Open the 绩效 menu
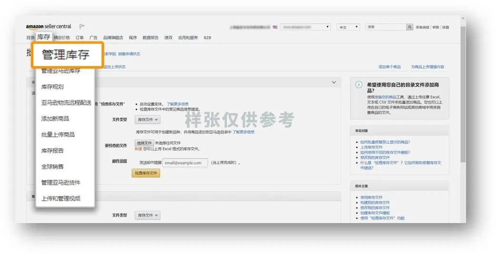497x254 pixels. 169,38
